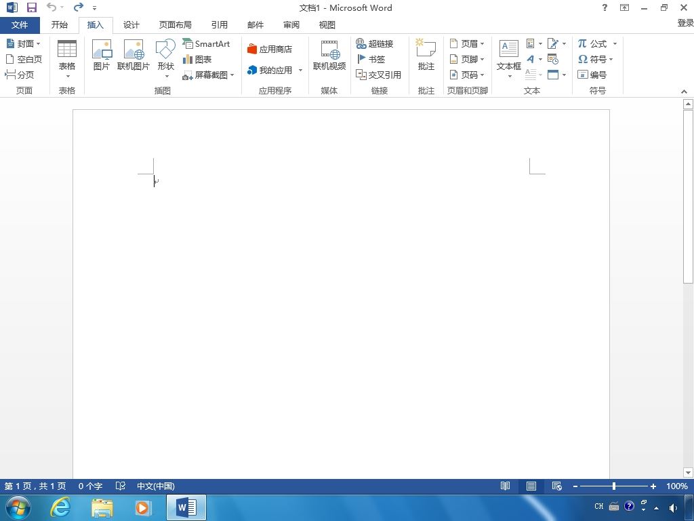Redo action using quick access toolbar arrow
Image resolution: width=694 pixels, height=521 pixels.
tap(79, 7)
